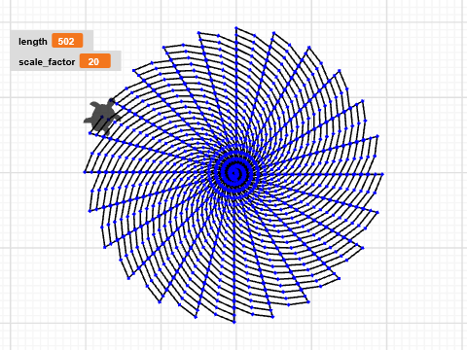Viewport: 467px width, 350px height.
Task: Click the turtle sprite's head
Action: (x=112, y=101)
